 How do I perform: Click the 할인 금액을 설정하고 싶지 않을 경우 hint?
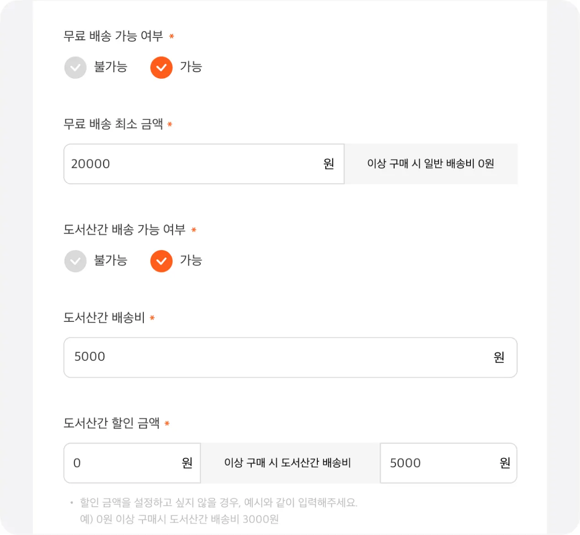tap(218, 503)
